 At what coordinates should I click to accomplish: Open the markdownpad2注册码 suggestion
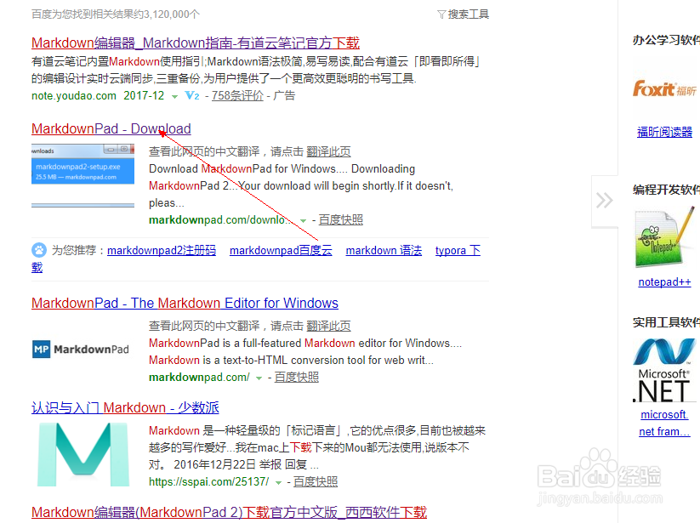point(162,250)
